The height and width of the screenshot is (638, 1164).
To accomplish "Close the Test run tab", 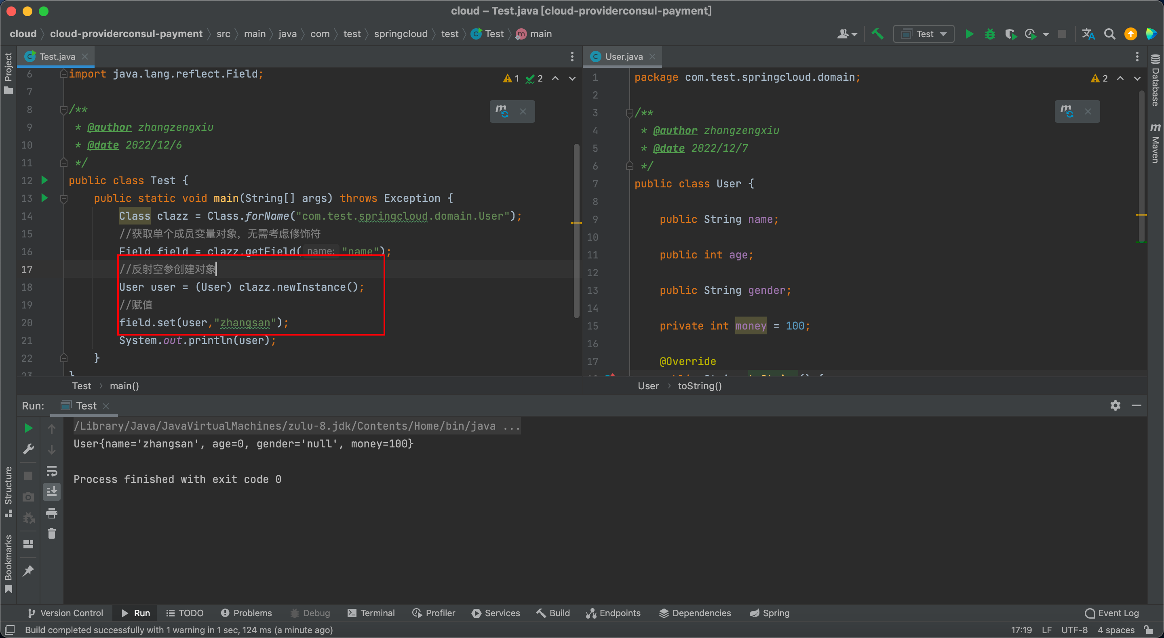I will click(x=106, y=406).
